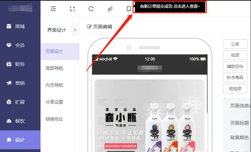
Task: Add 视频 component button
Action: pos(235,55)
